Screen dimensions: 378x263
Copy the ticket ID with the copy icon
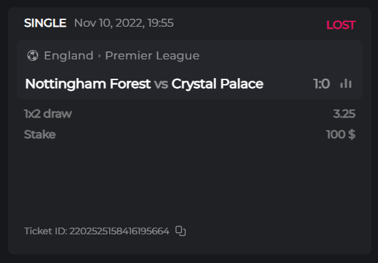[181, 231]
